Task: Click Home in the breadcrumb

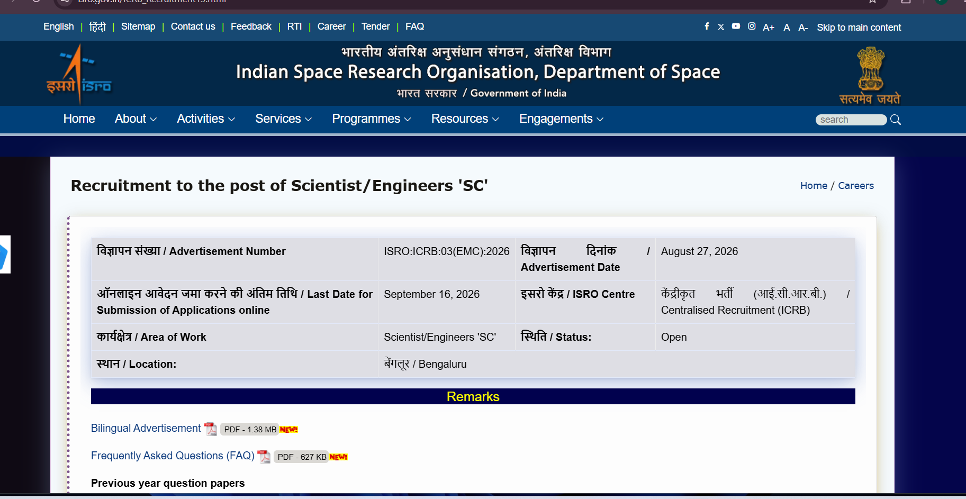Action: click(x=814, y=186)
